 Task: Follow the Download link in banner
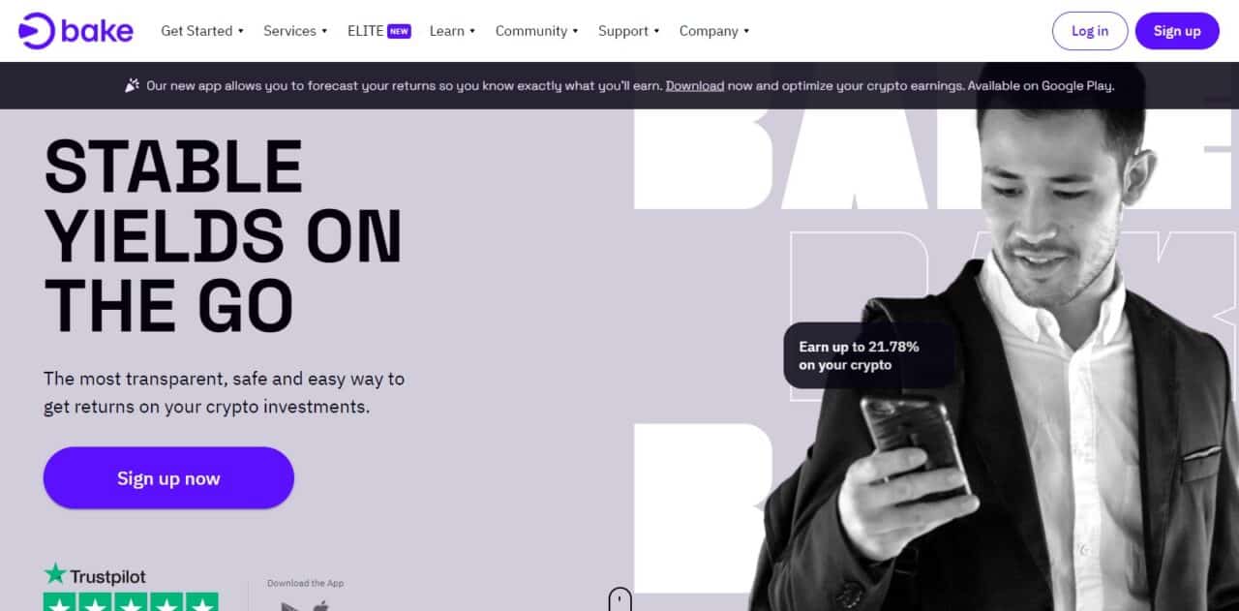tap(695, 85)
